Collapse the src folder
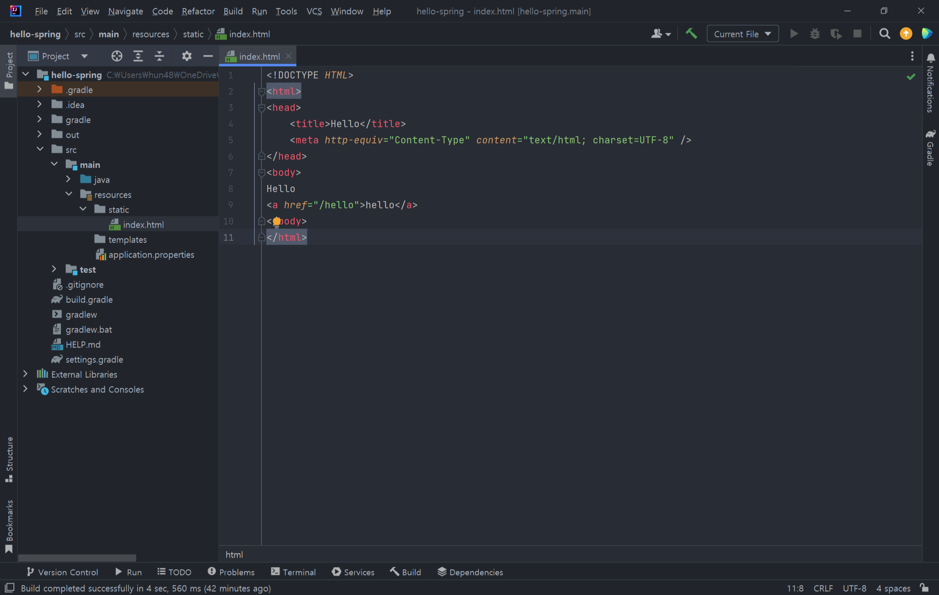The image size is (939, 595). pyautogui.click(x=40, y=149)
